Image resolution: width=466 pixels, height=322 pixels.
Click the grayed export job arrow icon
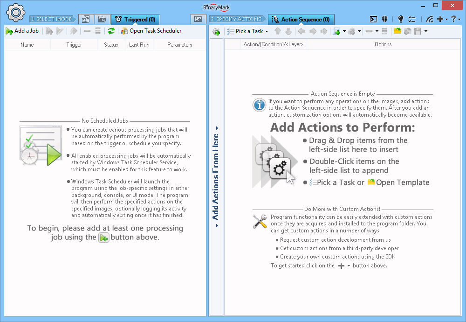pos(74,31)
